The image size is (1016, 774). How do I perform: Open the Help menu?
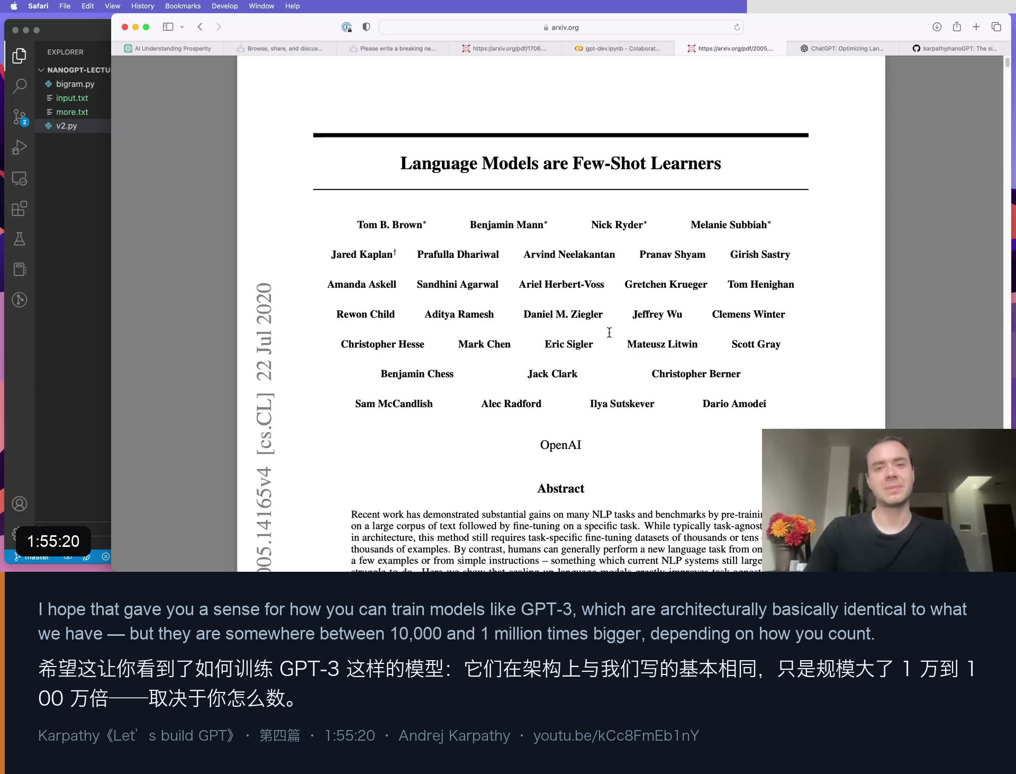293,6
